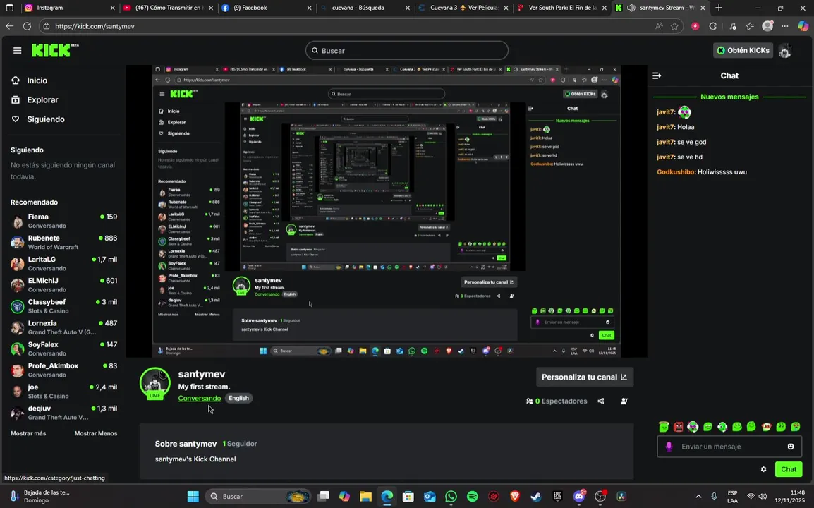Open the Kick profile avatar menu
This screenshot has height=508, width=814.
(785, 50)
